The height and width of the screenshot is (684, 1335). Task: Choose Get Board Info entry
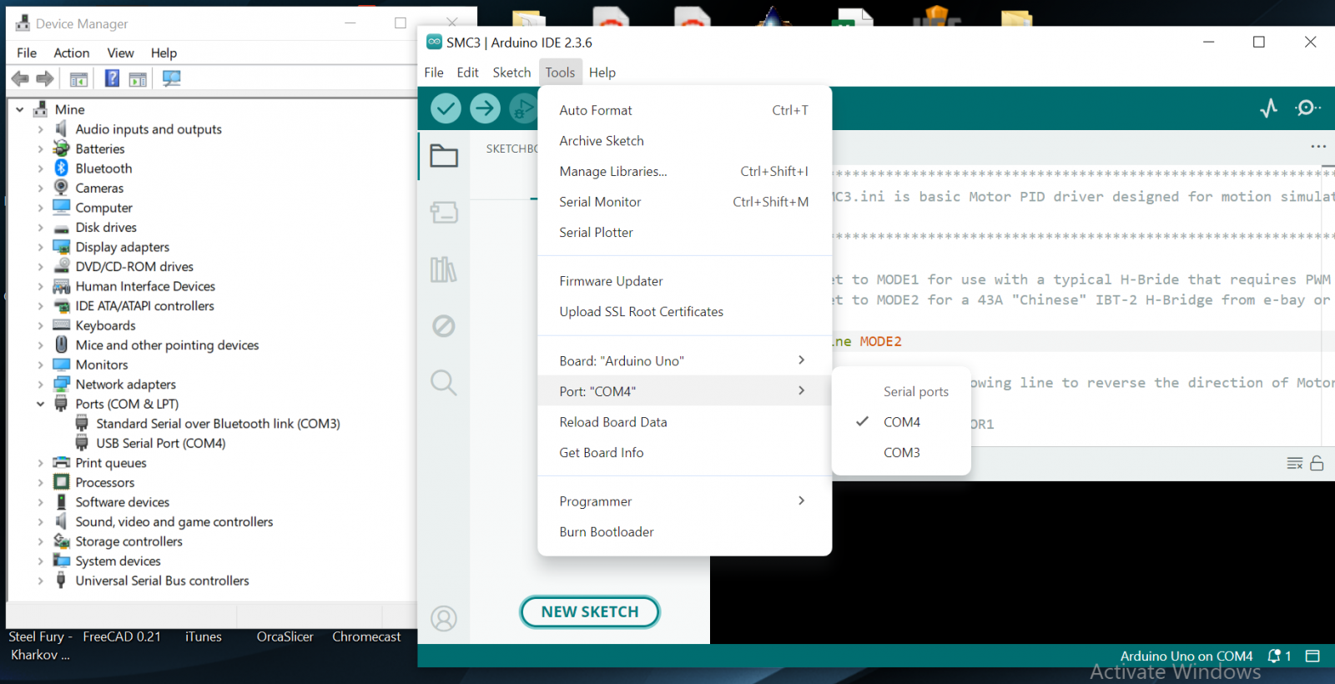point(684,452)
